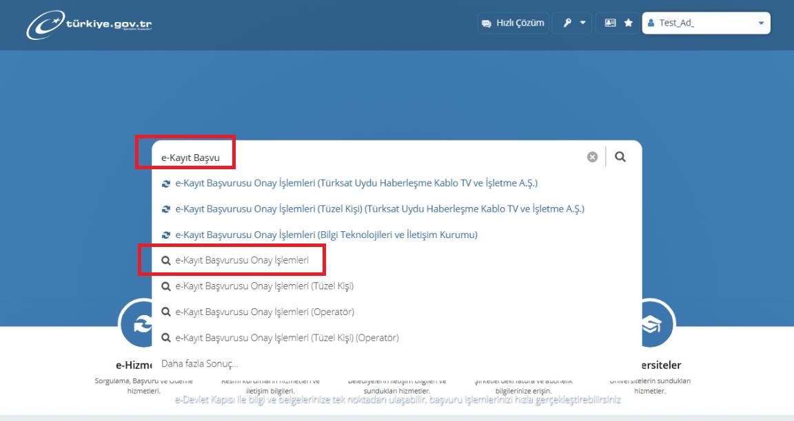Focus the e-Kayıt Başvu search field
Screen dimensions: 794x421
[x=369, y=157]
